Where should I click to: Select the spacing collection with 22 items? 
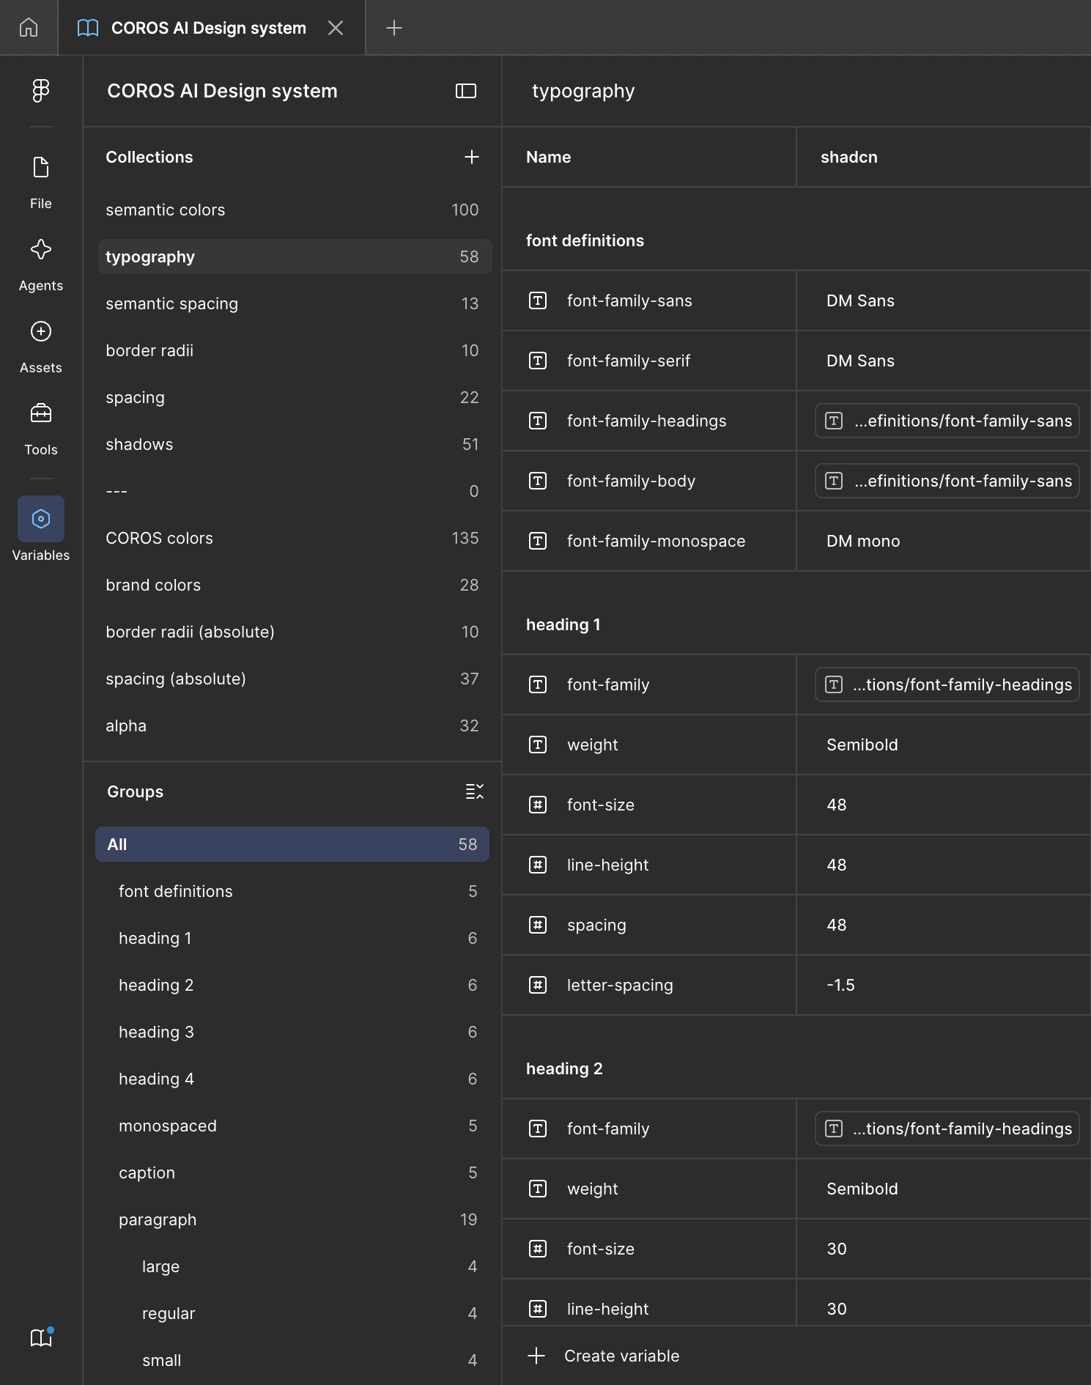pos(295,397)
